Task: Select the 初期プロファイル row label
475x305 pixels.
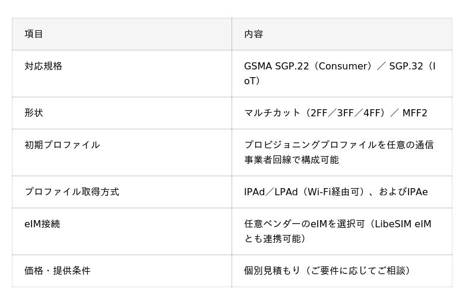Action: point(62,145)
